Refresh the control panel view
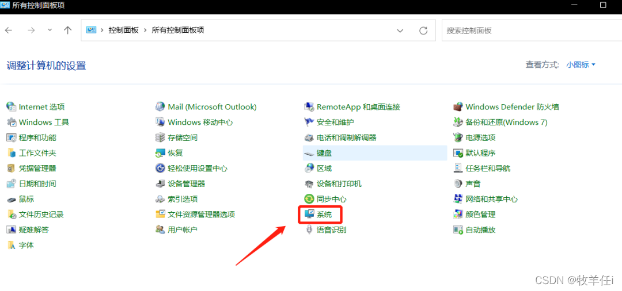The height and width of the screenshot is (291, 622). pos(423,30)
